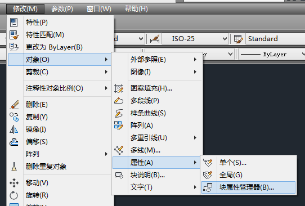Viewport: 305px width, 206px height.
Task: Expand the 剪裁(C) submenu arrow
Action: [106, 72]
